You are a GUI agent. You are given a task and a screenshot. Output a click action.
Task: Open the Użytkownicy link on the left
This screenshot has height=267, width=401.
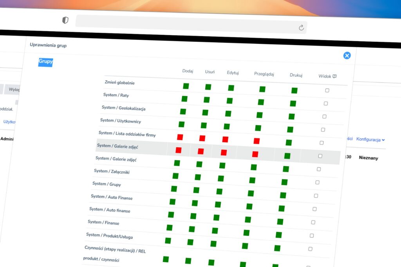pyautogui.click(x=9, y=122)
